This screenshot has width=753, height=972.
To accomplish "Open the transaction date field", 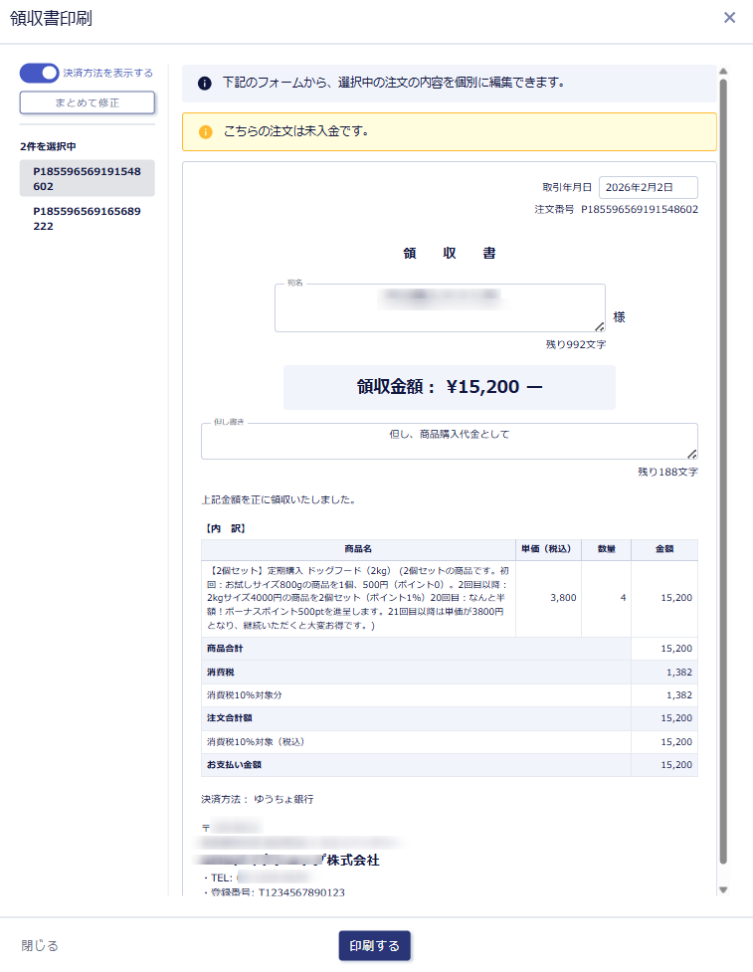I will coord(648,187).
